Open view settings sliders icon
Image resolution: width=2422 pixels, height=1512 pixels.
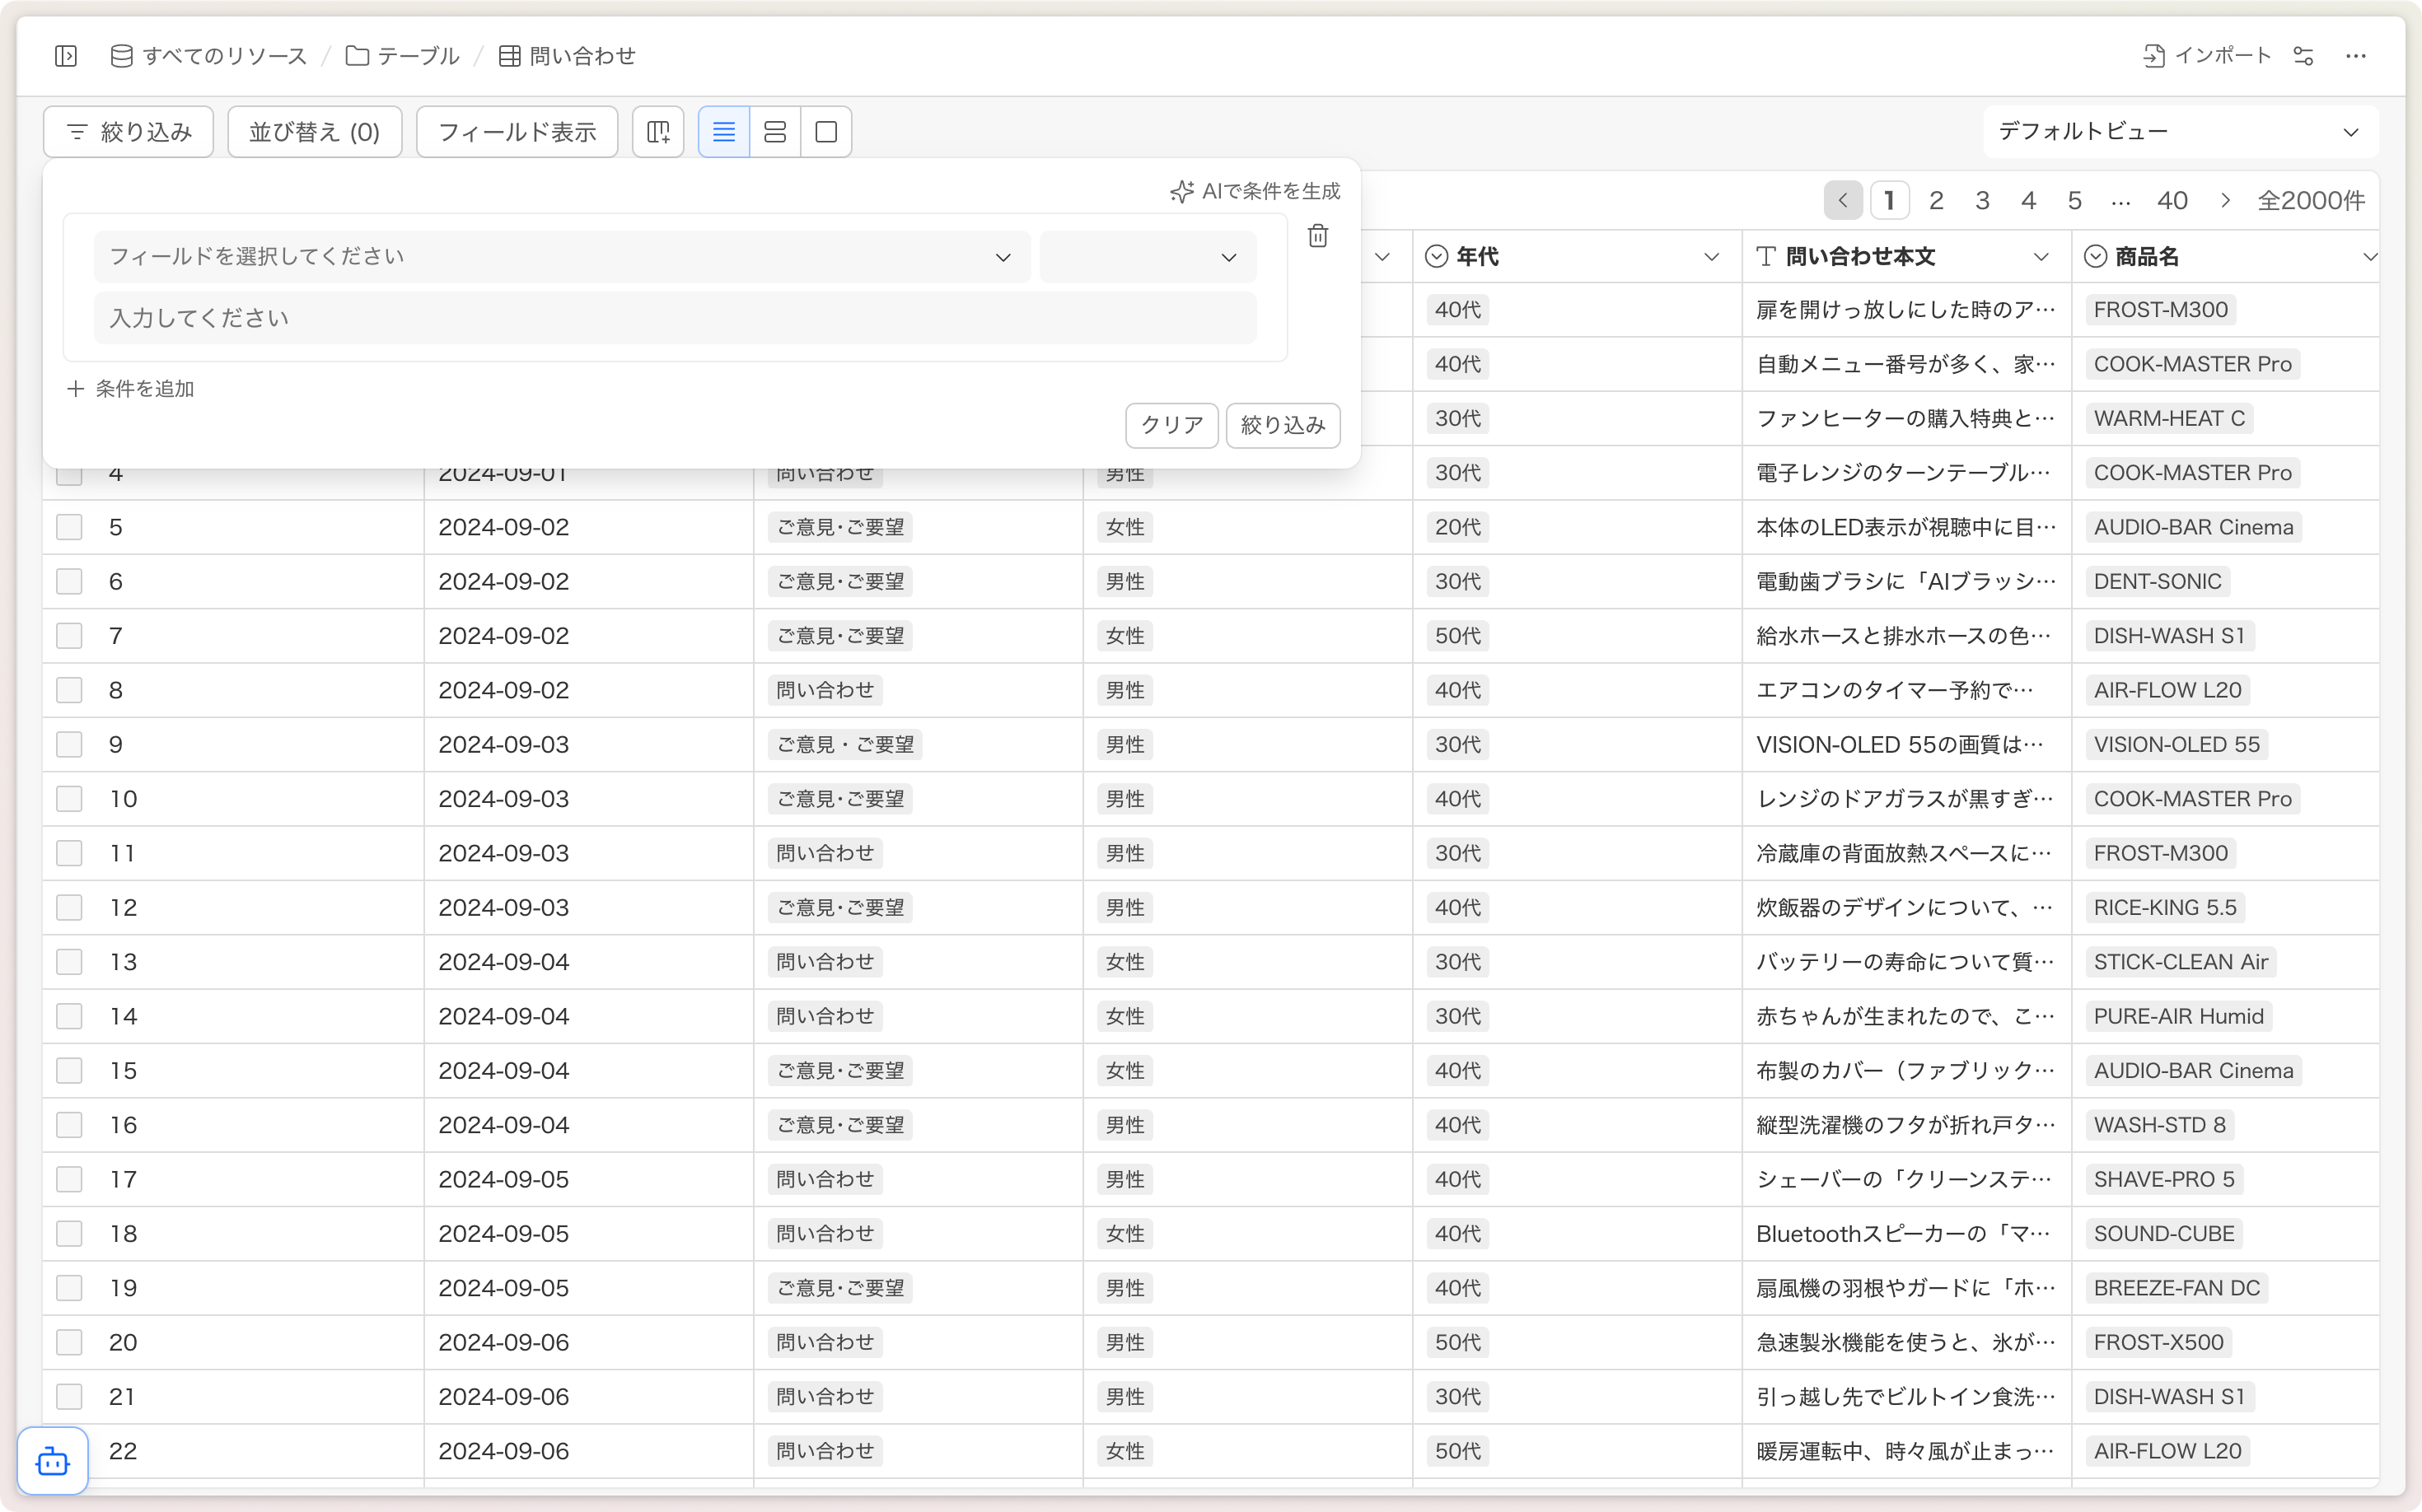[x=2303, y=56]
